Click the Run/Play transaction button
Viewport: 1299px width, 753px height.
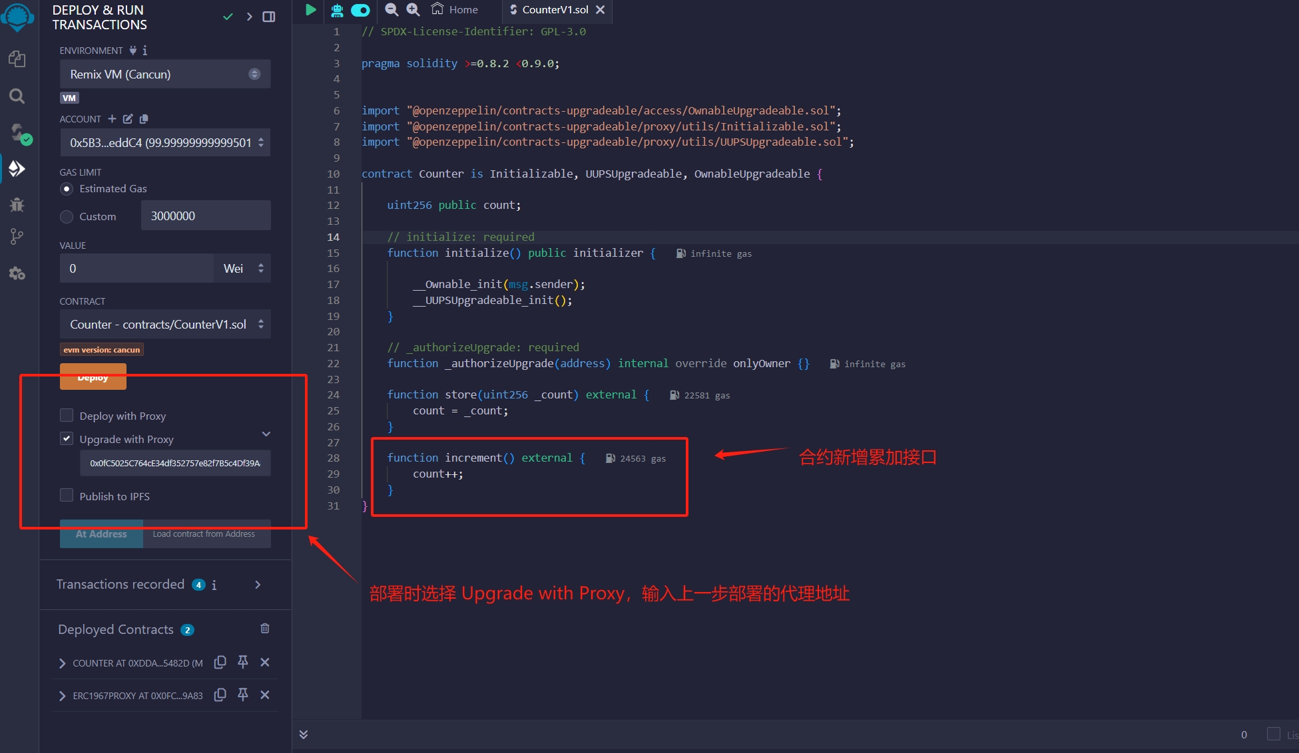pos(310,10)
